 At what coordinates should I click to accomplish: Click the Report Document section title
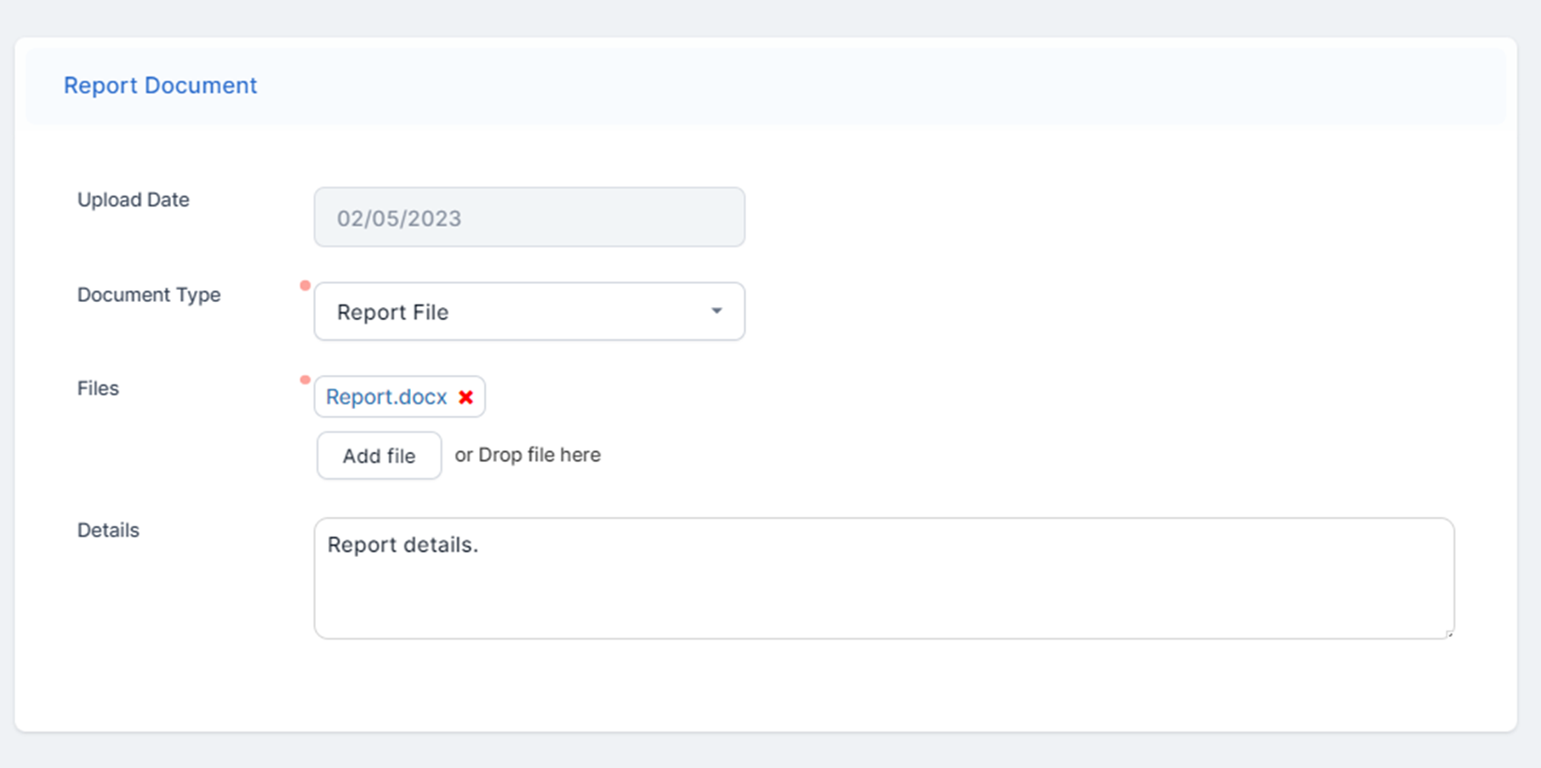[160, 86]
